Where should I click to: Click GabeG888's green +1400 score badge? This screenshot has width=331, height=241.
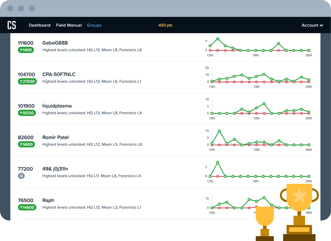[x=26, y=50]
